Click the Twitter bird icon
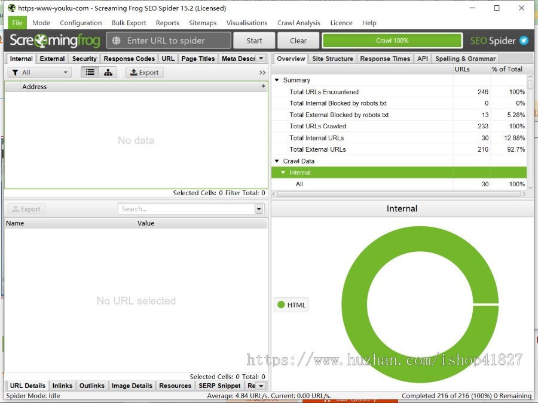This screenshot has width=538, height=403. [x=524, y=41]
